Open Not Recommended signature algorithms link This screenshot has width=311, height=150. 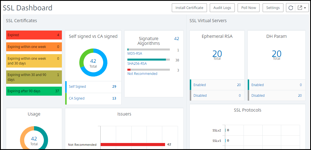[x=142, y=74]
